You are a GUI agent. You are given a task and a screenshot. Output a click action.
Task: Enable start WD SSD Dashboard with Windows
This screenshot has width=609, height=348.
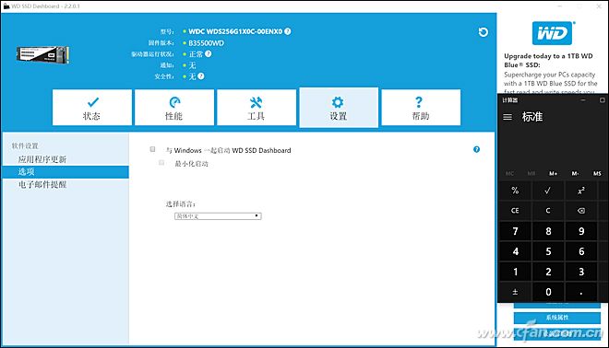[x=152, y=149]
